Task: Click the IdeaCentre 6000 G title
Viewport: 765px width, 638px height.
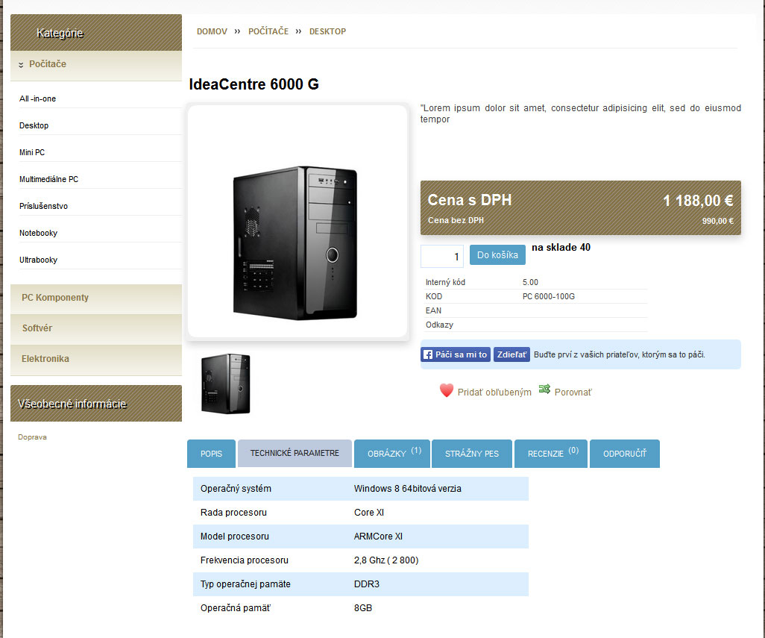Action: pos(254,84)
